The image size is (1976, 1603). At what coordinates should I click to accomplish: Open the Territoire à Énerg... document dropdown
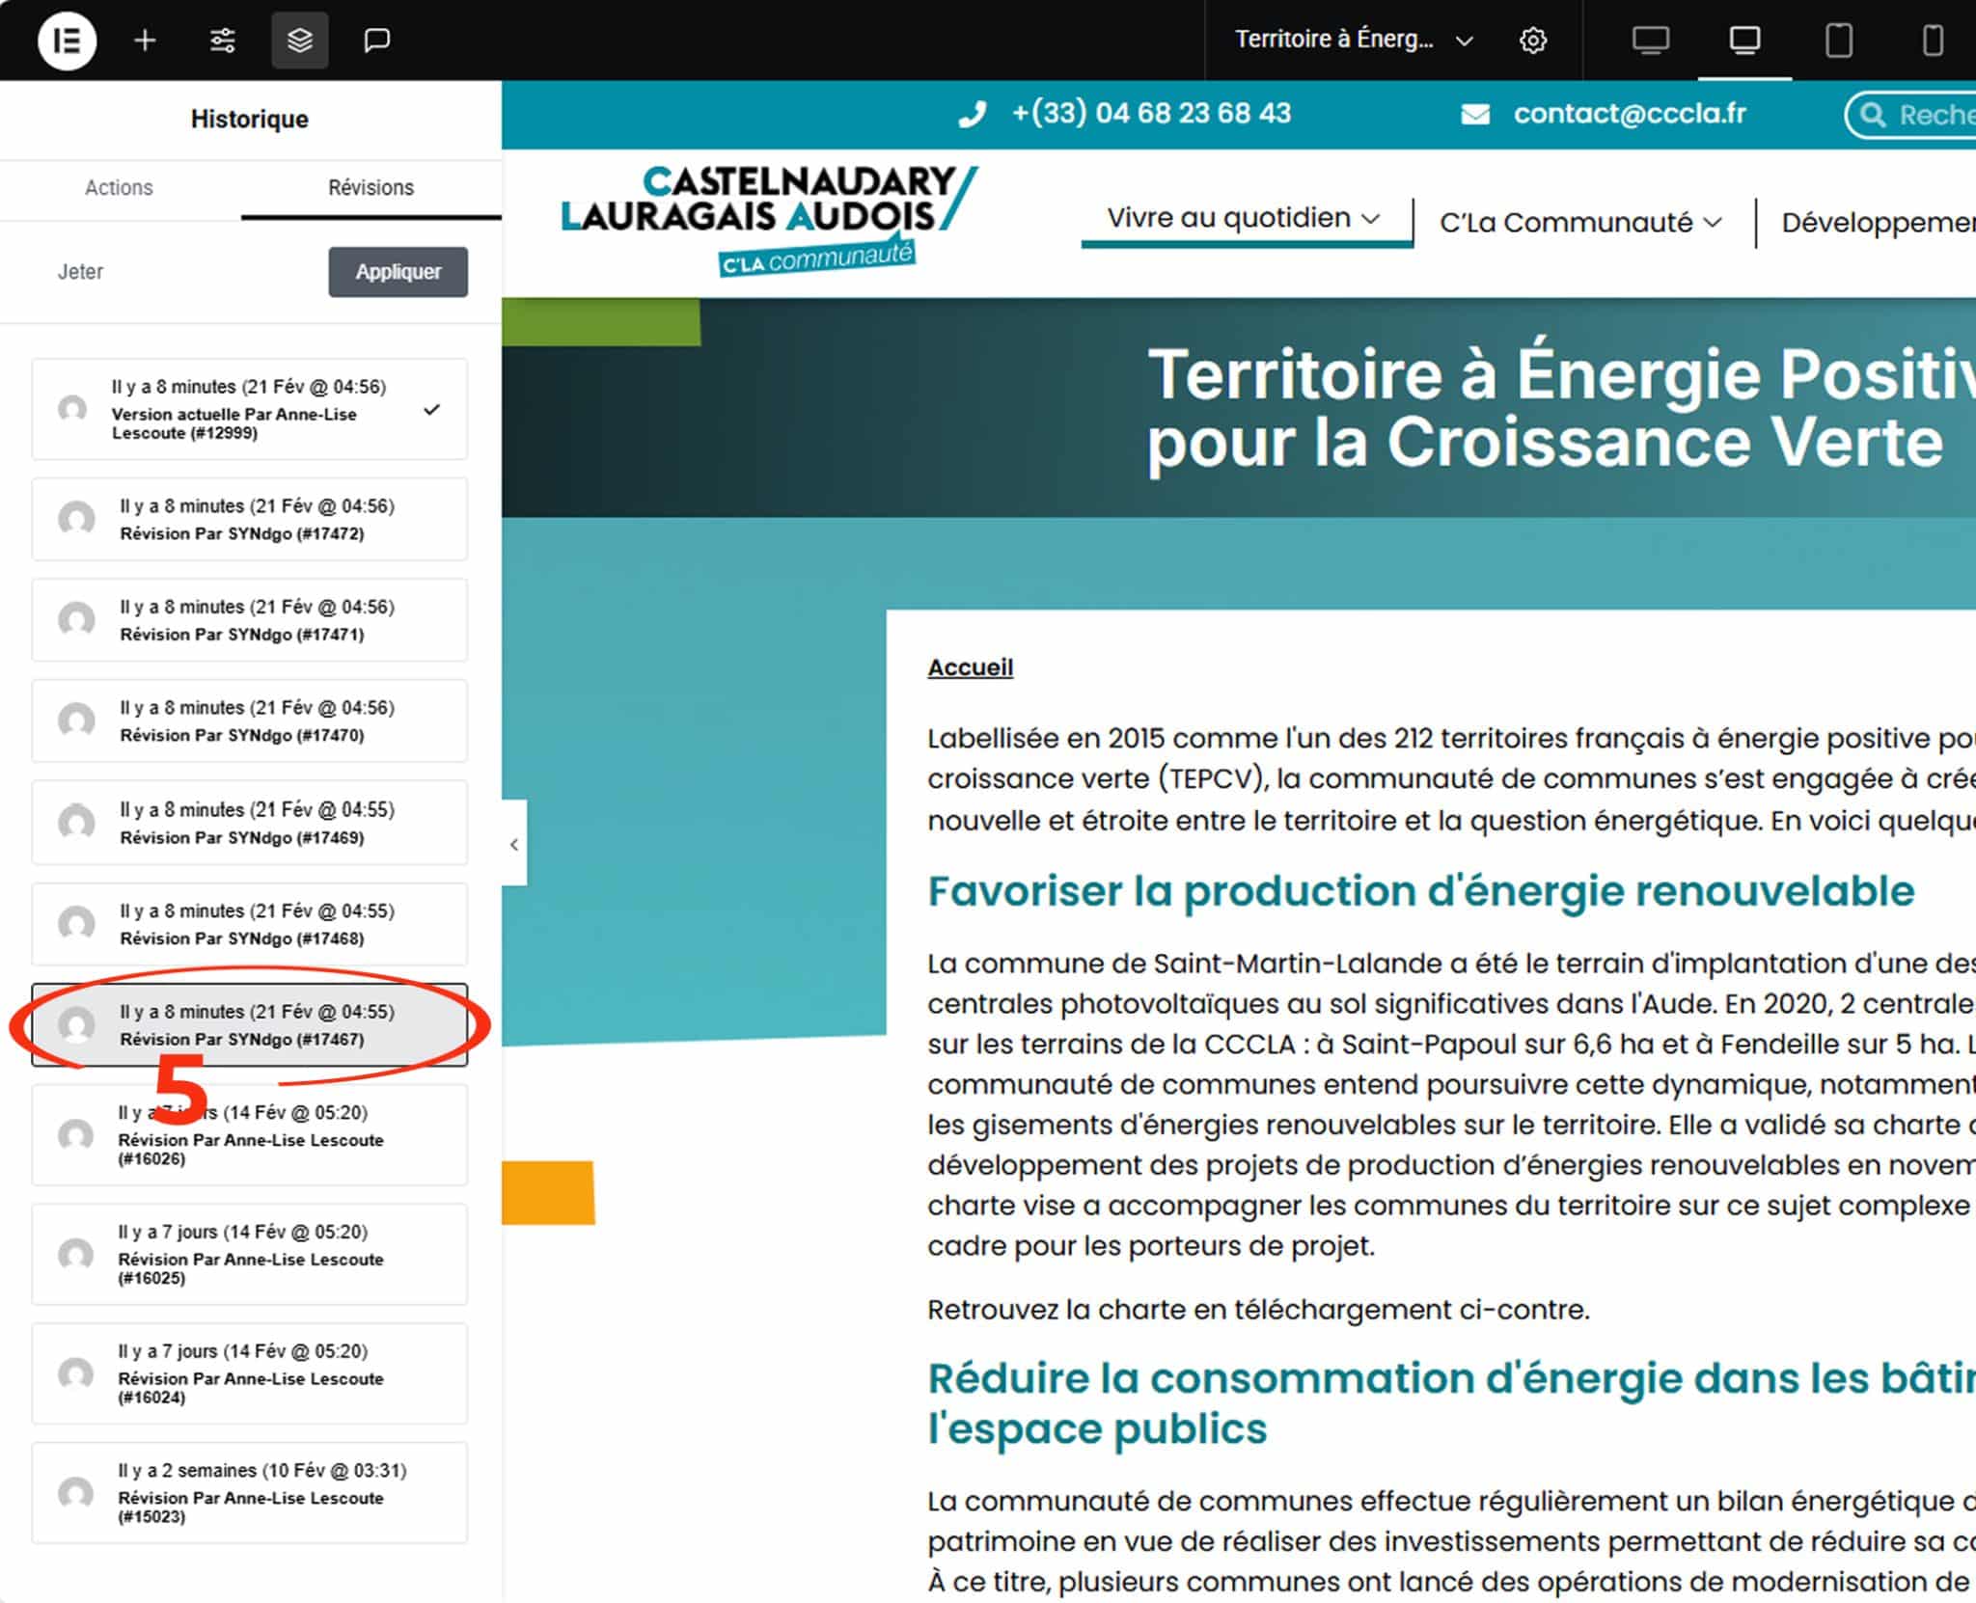[x=1355, y=41]
